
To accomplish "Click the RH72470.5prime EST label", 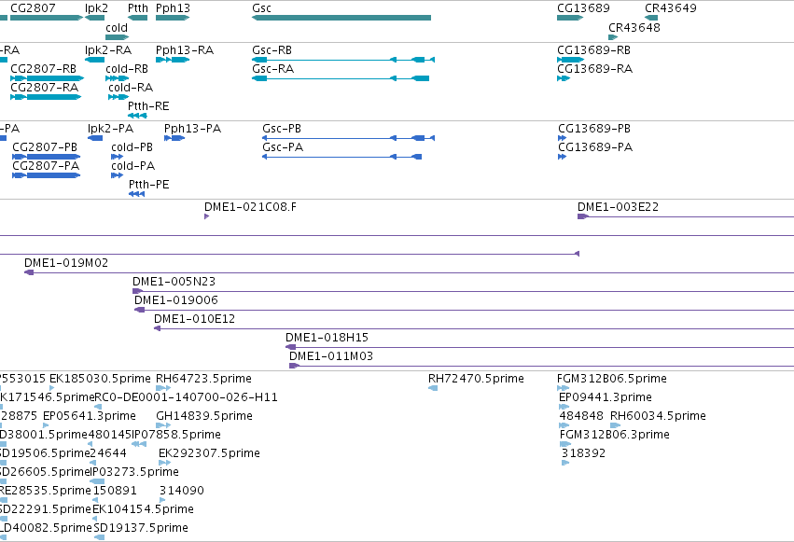I will (x=476, y=379).
